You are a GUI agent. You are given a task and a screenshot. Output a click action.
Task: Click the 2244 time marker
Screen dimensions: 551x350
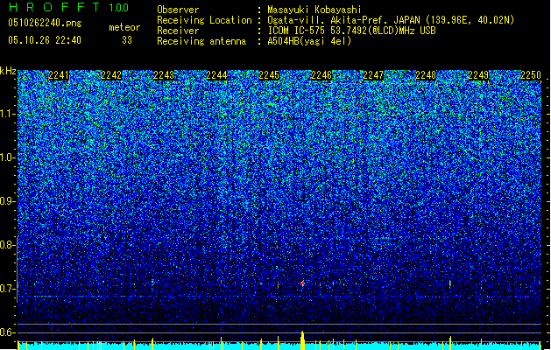pyautogui.click(x=216, y=75)
